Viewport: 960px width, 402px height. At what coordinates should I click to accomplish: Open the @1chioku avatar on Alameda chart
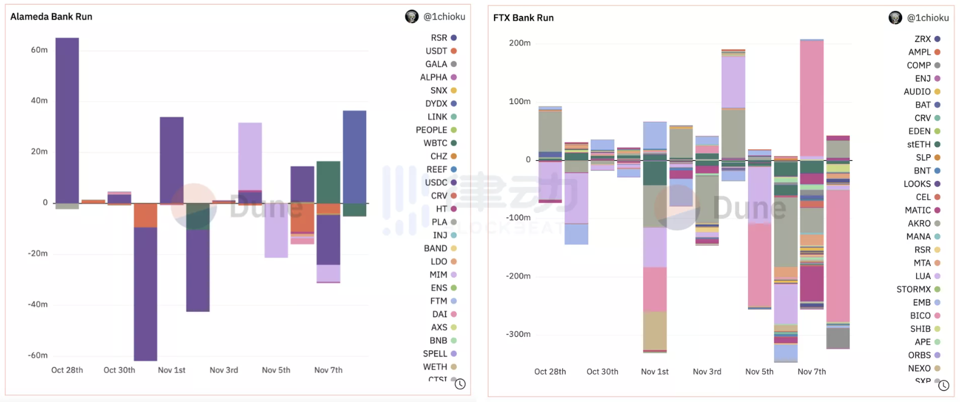[412, 16]
